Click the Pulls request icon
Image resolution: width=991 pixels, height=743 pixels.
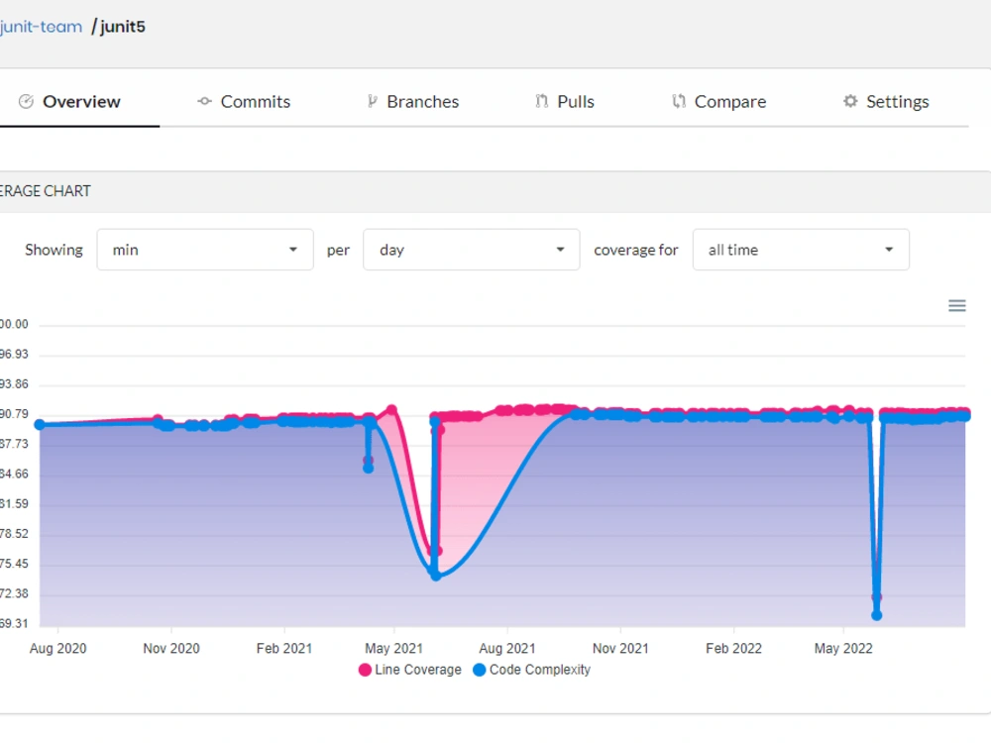(542, 101)
